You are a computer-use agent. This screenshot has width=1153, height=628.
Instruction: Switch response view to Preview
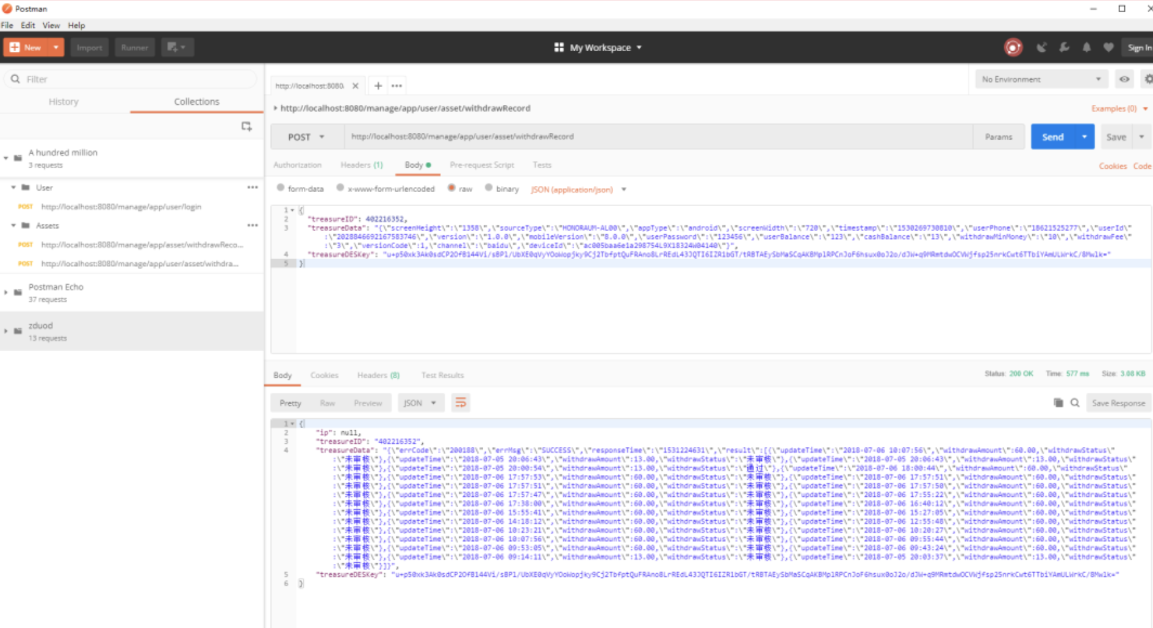pyautogui.click(x=368, y=403)
